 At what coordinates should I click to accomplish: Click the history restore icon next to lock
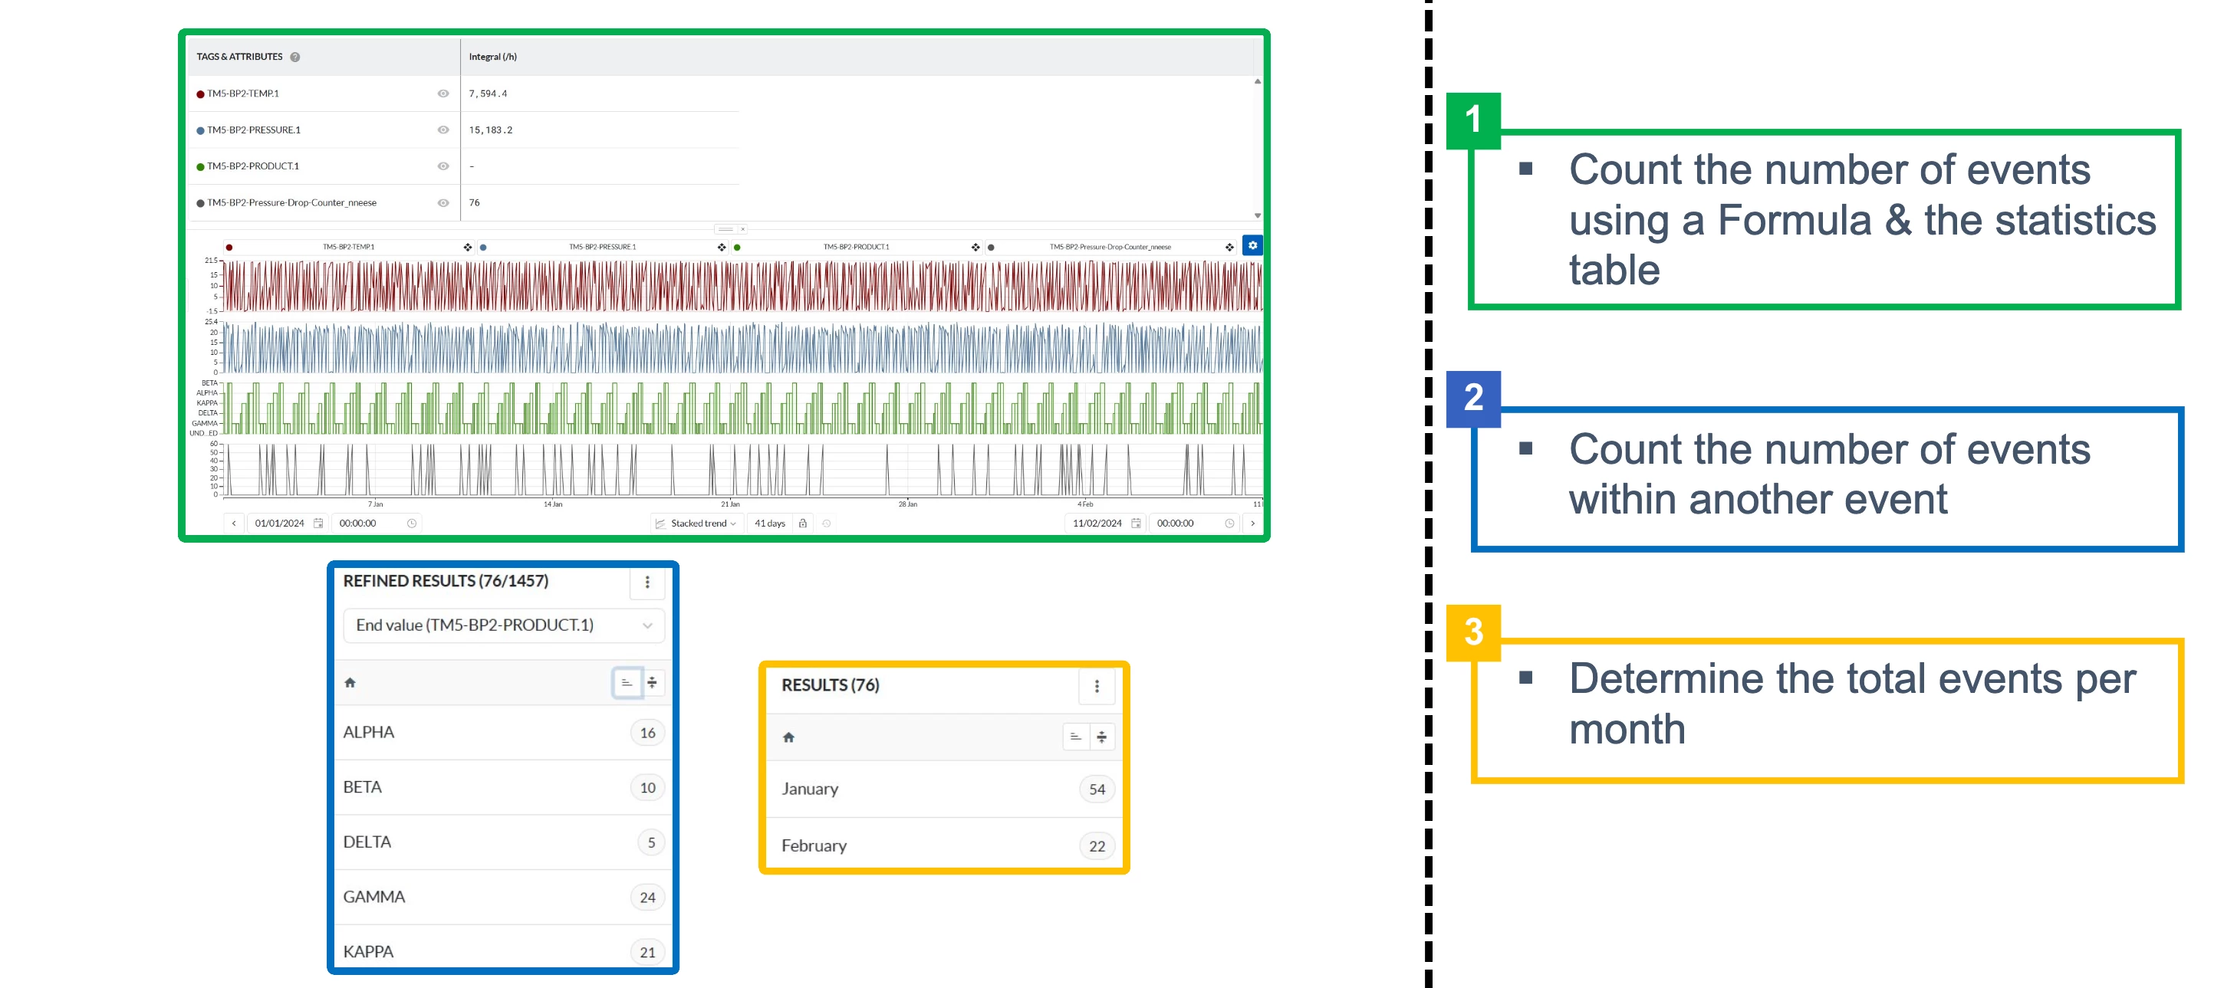(x=826, y=523)
